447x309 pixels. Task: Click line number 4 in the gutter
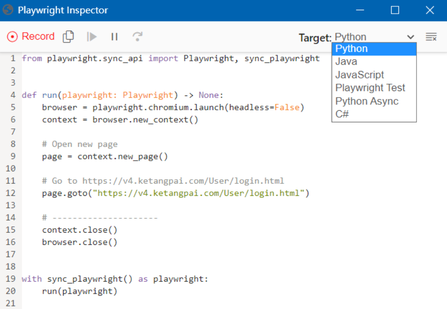[13, 95]
